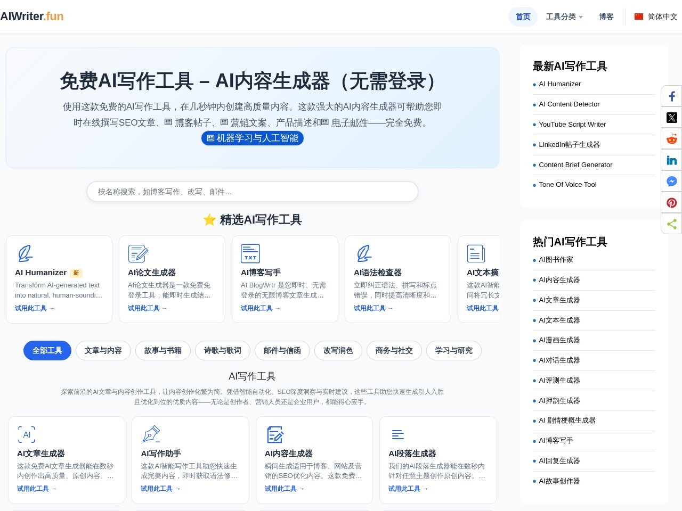
Task: Open AI评测生成器 in popular tools
Action: (x=559, y=381)
